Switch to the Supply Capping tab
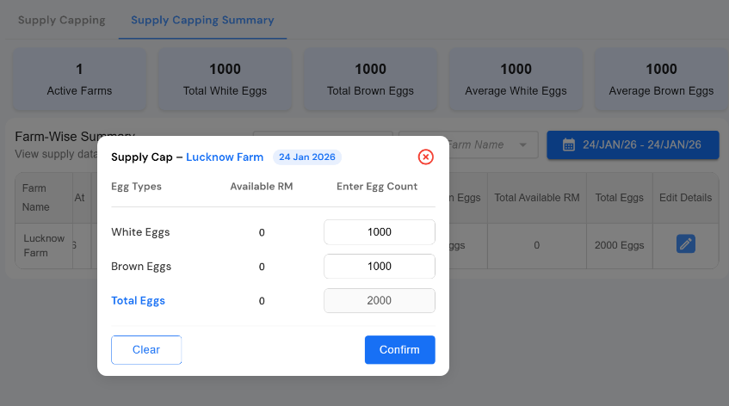The height and width of the screenshot is (406, 729). 62,20
